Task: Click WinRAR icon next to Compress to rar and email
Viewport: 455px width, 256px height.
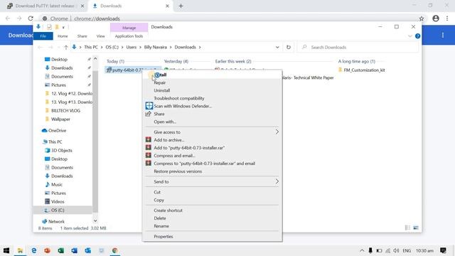Action: [x=149, y=164]
